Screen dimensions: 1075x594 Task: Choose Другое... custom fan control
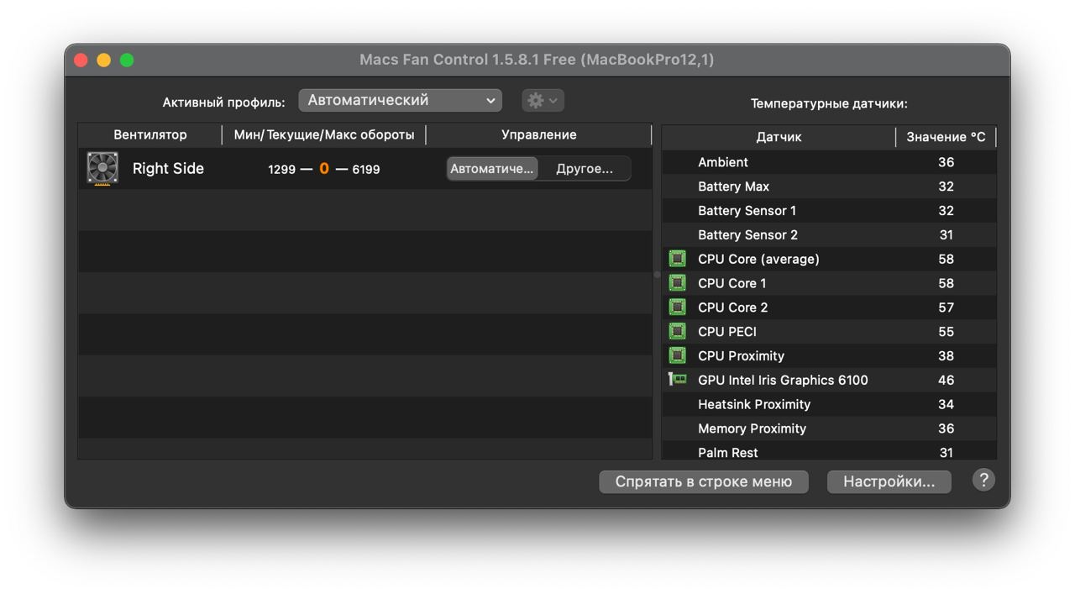585,168
